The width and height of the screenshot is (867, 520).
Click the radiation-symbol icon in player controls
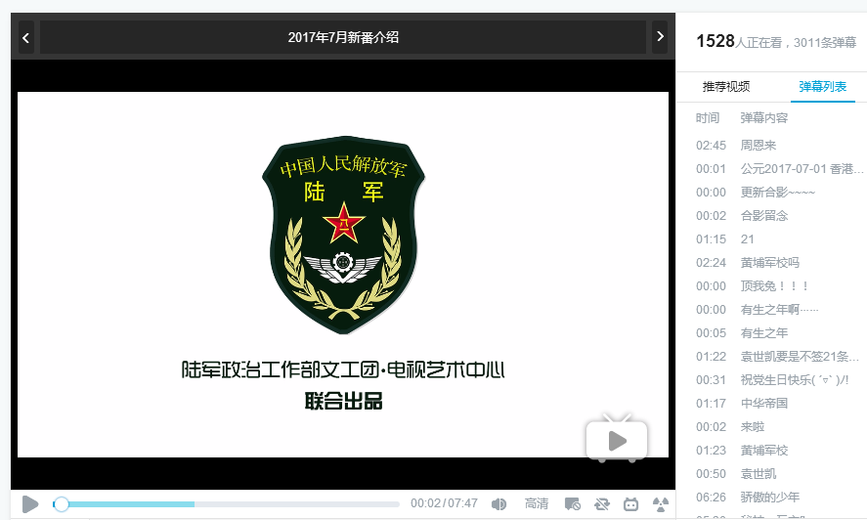pos(660,504)
